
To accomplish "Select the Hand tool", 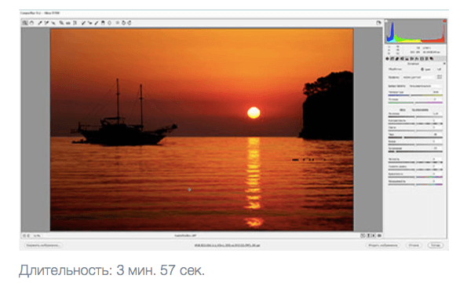I will (31, 23).
